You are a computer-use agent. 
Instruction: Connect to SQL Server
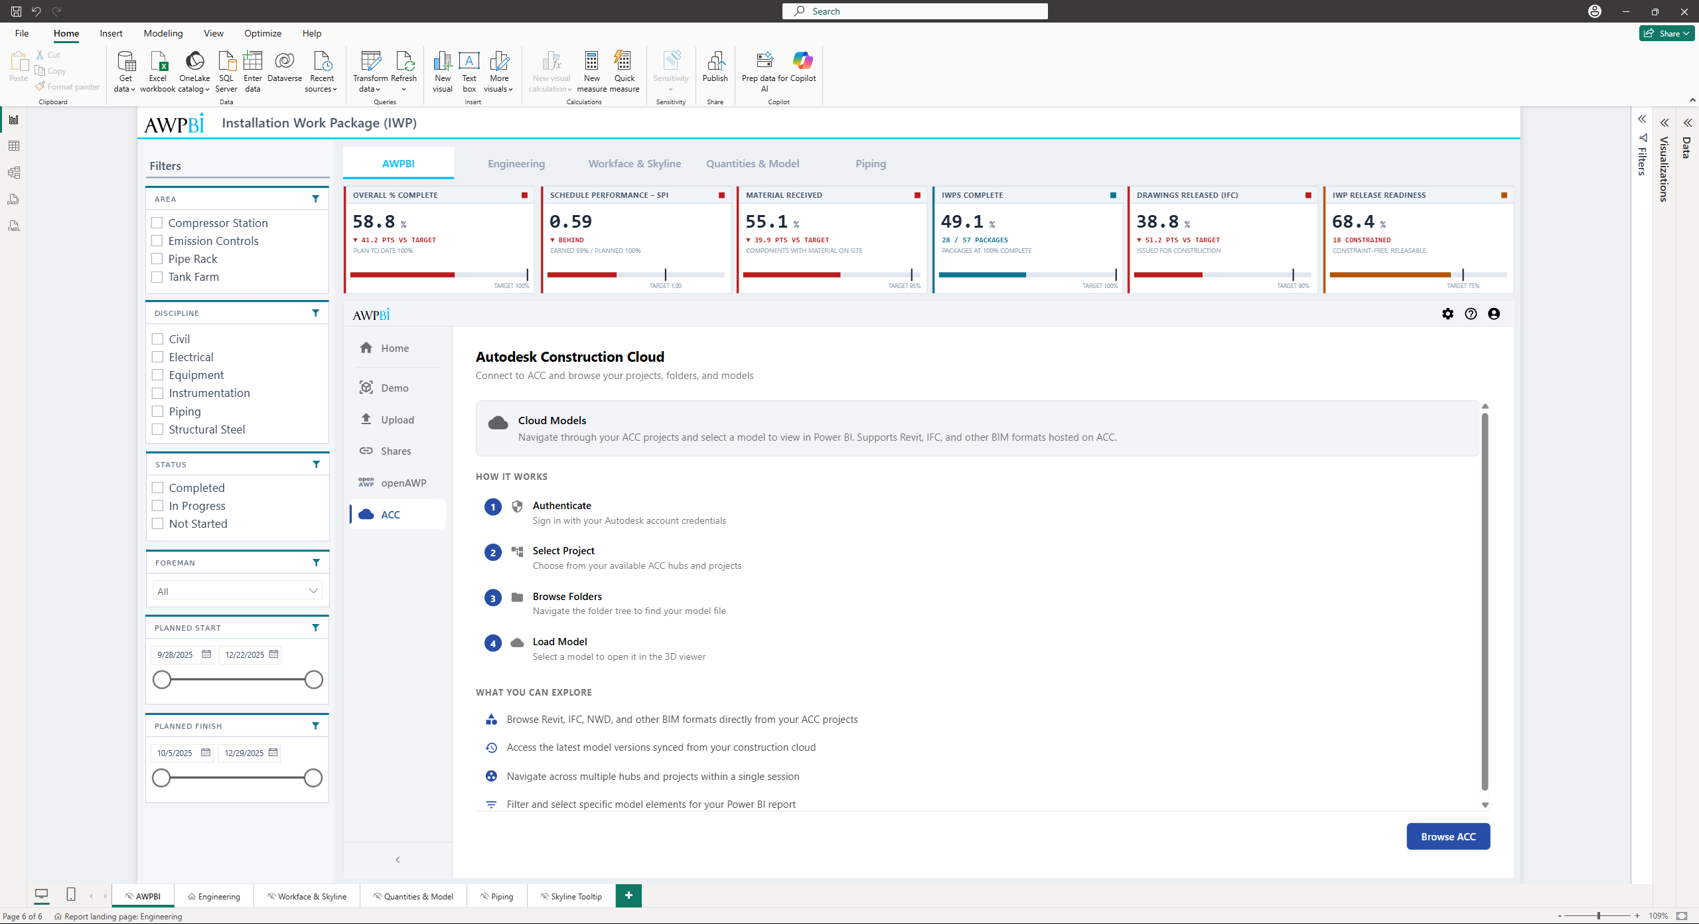coord(226,72)
